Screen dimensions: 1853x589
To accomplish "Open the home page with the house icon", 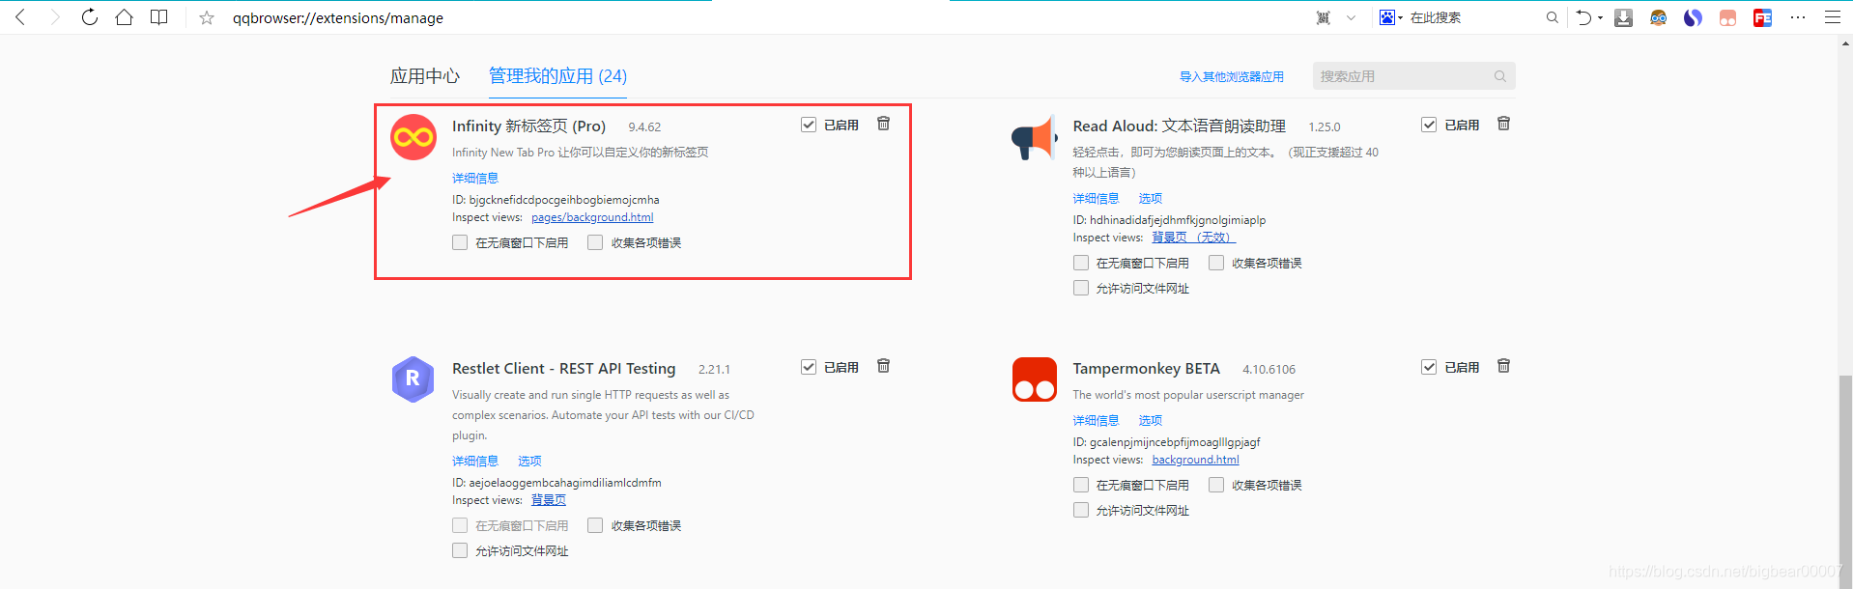I will point(124,17).
